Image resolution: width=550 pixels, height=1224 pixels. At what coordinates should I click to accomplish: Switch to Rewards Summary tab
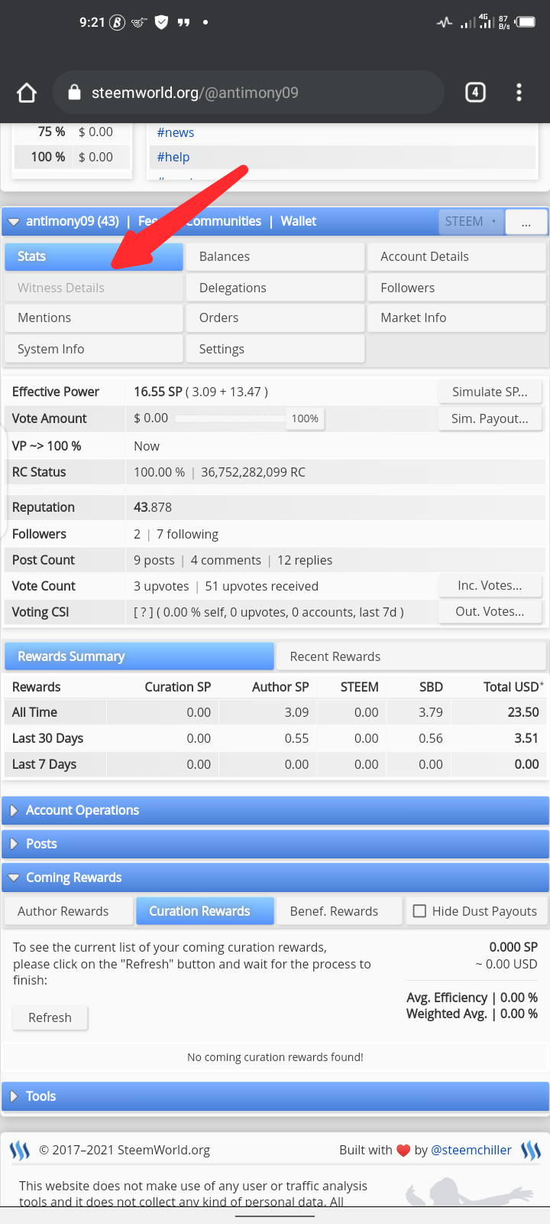(x=139, y=656)
